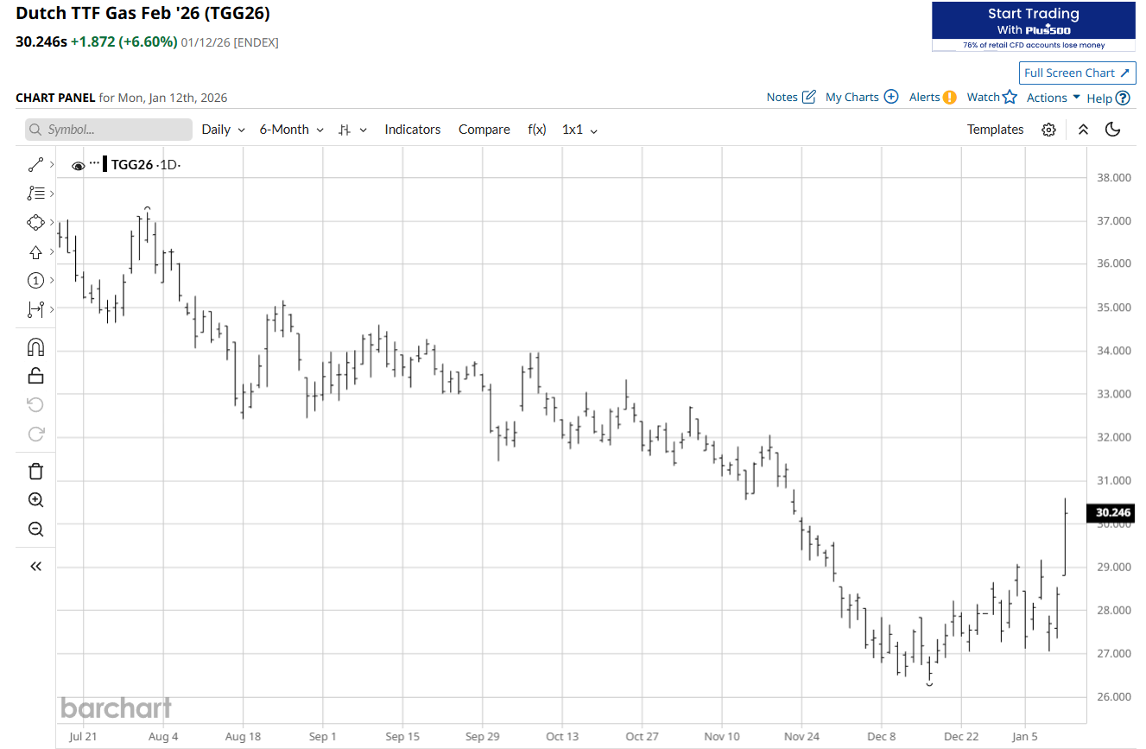1146x749 pixels.
Task: Collapse the chart toolbar with double chevron
Action: pos(1084,130)
